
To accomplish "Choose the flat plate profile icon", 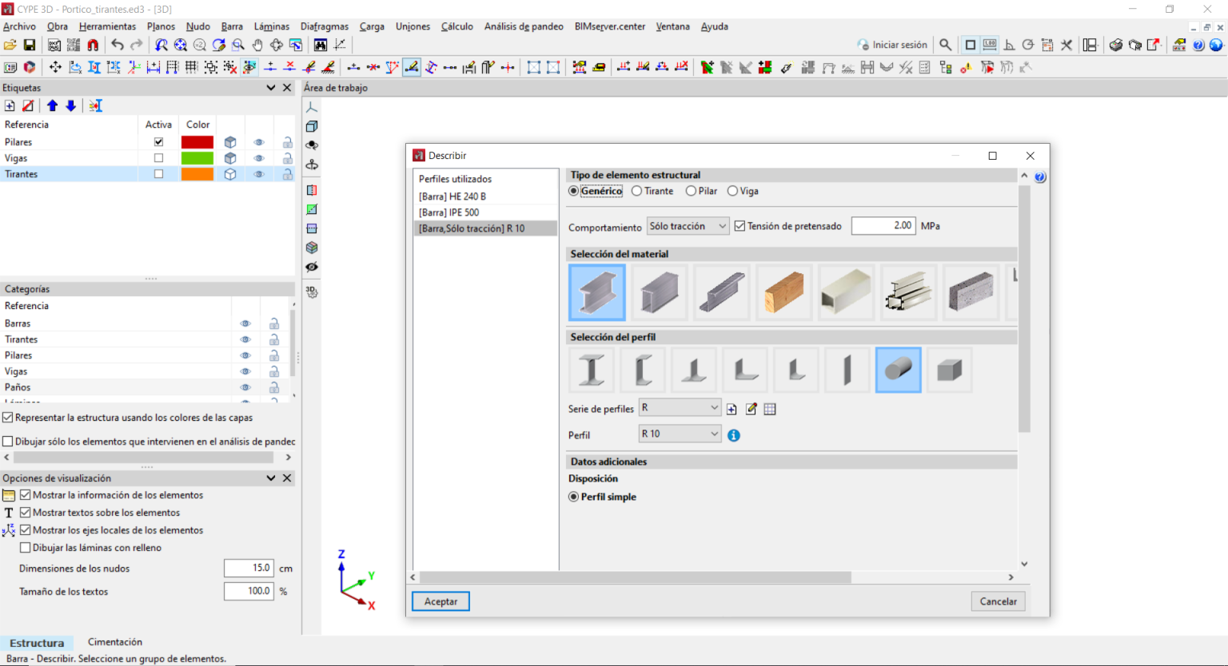I will click(x=847, y=370).
